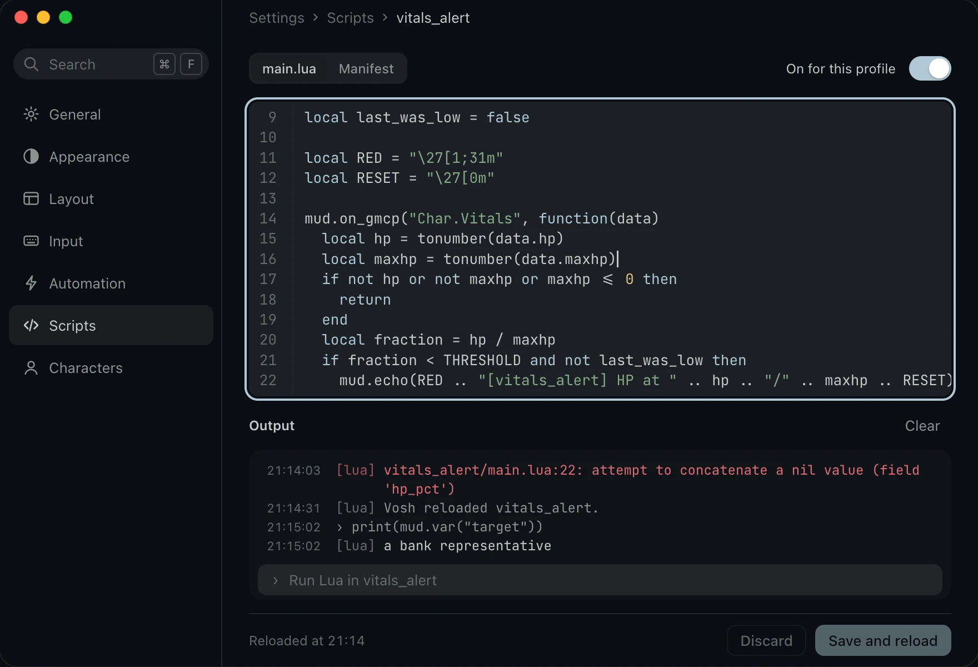
Task: Click the prompt chevron in Run Lua field
Action: tap(276, 580)
